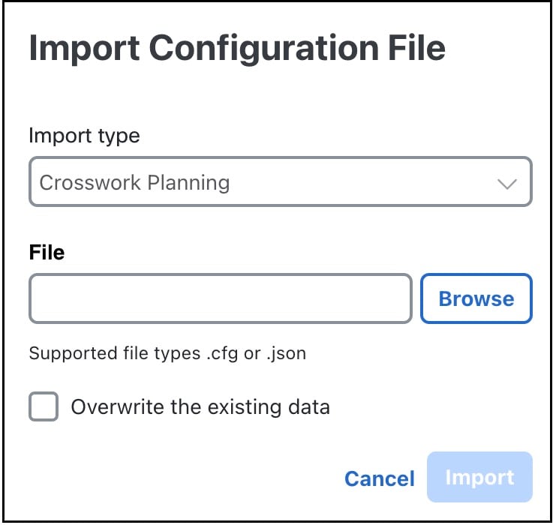Tick the empty checkbox below supported file types
Viewport: 553px width, 525px height.
tap(44, 406)
